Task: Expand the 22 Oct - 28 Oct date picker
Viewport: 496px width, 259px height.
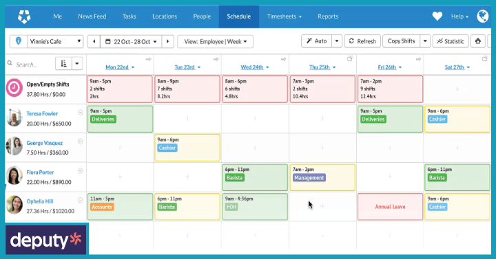Action: click(131, 42)
